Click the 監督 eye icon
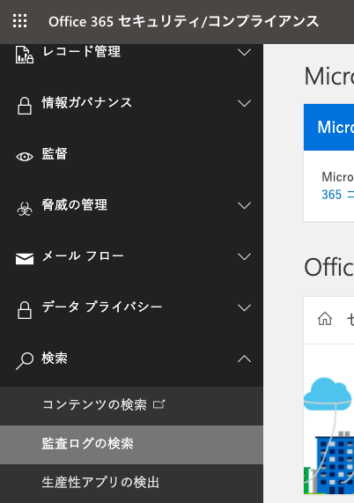354x503 pixels. tap(25, 157)
